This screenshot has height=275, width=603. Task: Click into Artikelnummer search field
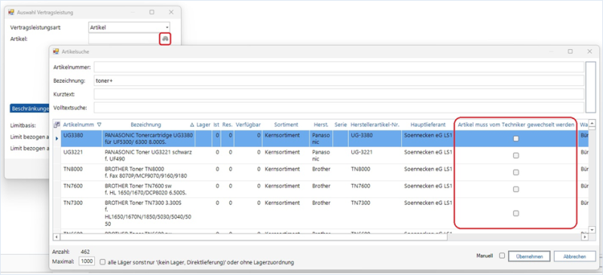338,67
